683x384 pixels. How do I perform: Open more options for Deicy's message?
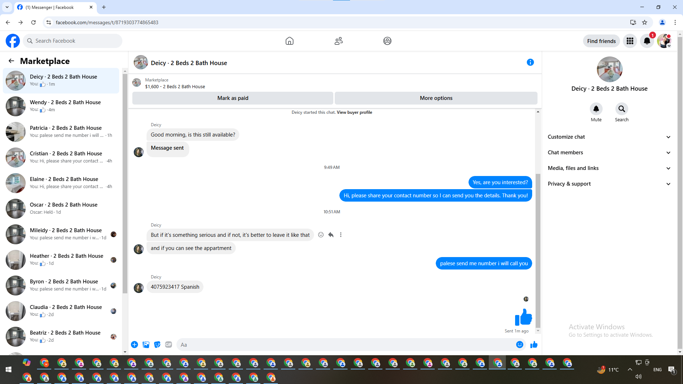(341, 235)
